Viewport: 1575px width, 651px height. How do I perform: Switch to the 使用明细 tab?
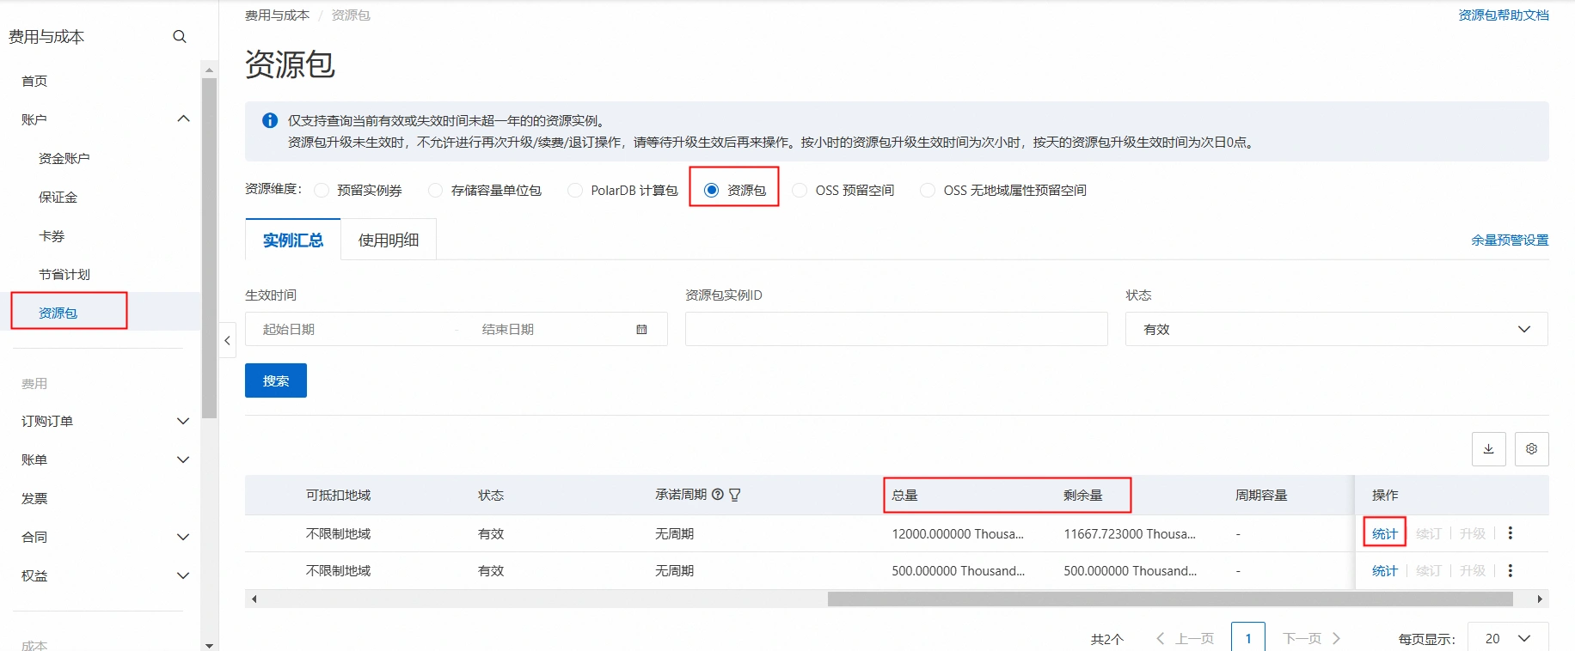click(x=389, y=240)
